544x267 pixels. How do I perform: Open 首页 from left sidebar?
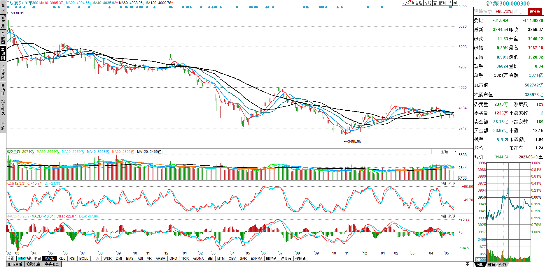pyautogui.click(x=3, y=7)
